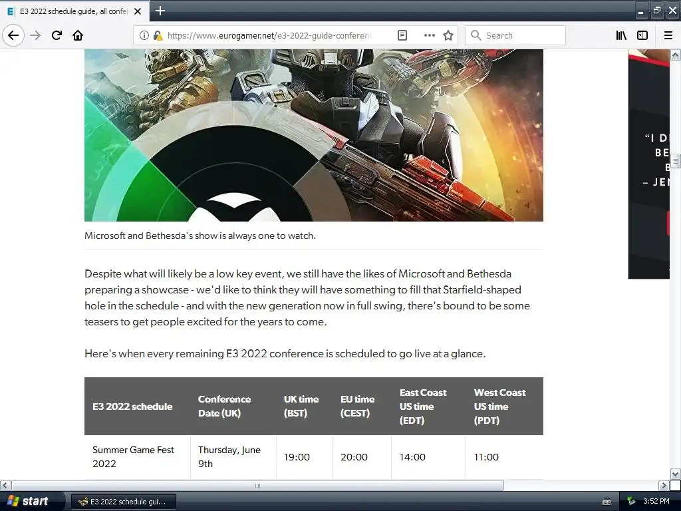This screenshot has height=511, width=681.
Task: Open the Firefox hamburger menu
Action: pyautogui.click(x=668, y=35)
